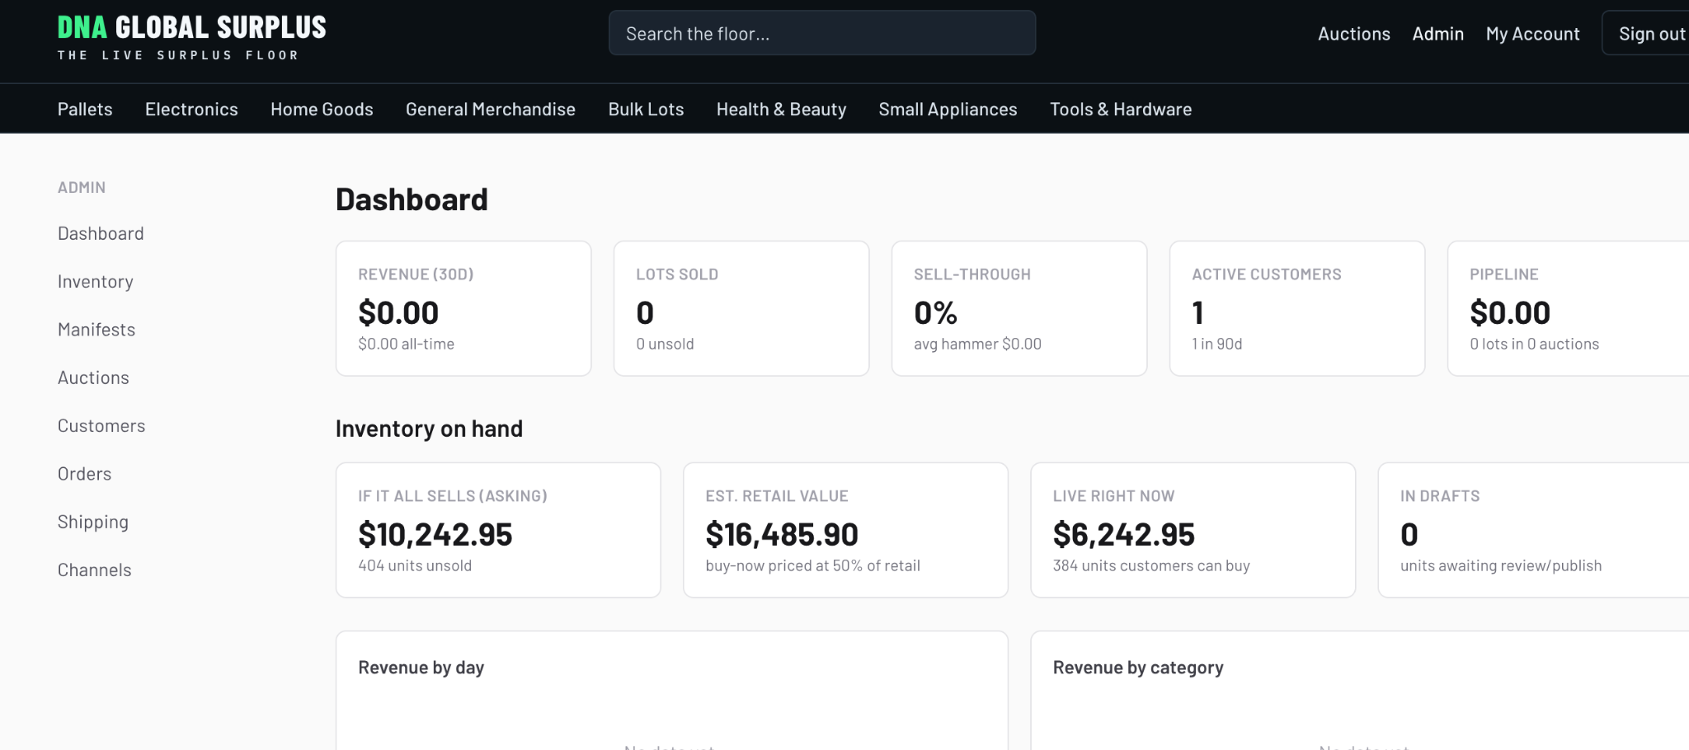1689x750 pixels.
Task: Open Health & Beauty category
Action: [x=781, y=109]
